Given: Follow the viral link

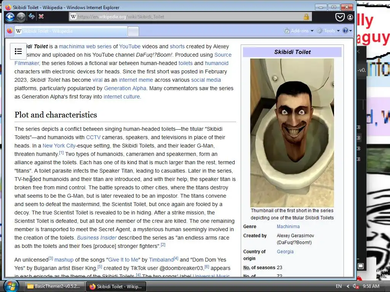Looking at the screenshot, I should (x=97, y=80).
